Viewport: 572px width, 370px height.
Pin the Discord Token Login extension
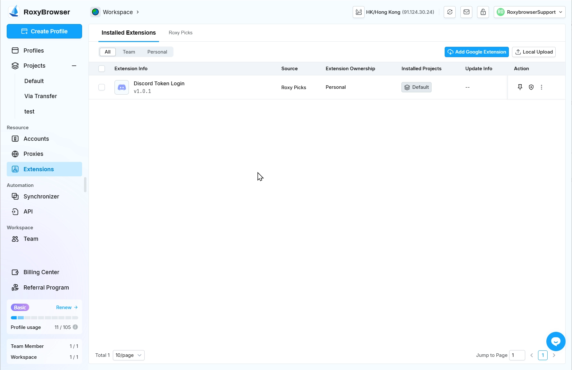point(520,87)
